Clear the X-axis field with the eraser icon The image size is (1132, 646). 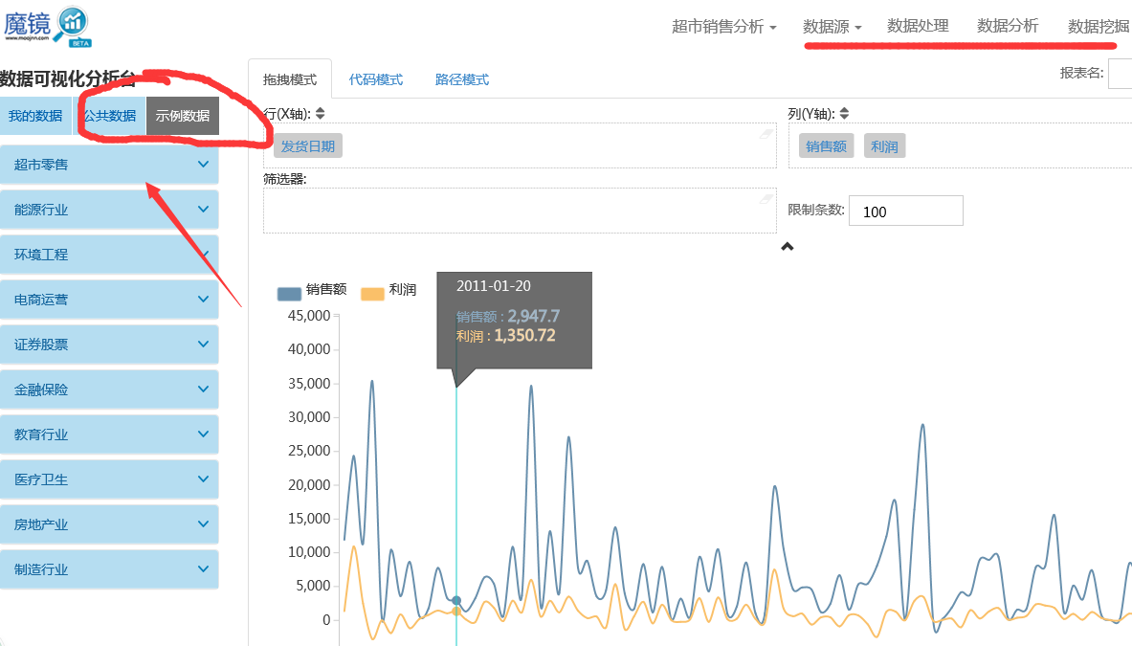tap(766, 133)
